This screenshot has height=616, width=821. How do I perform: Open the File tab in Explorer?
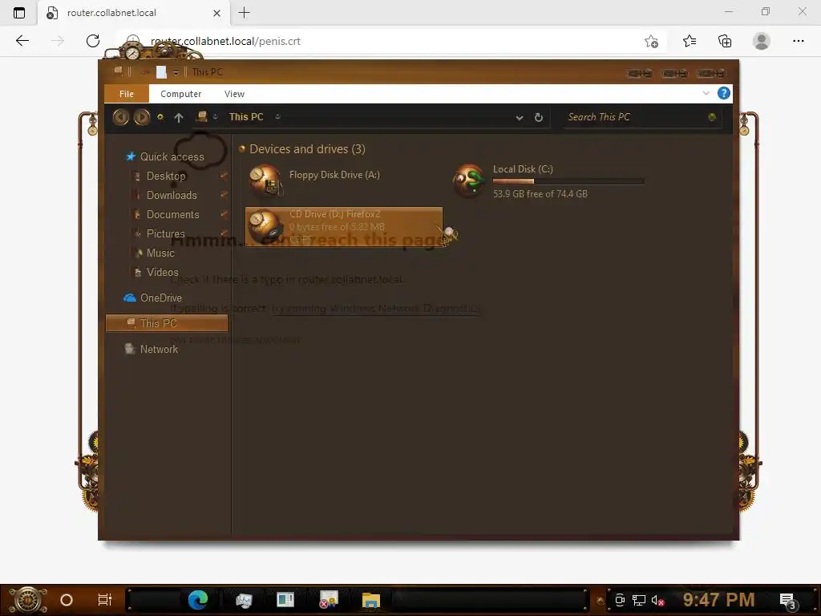(x=127, y=94)
